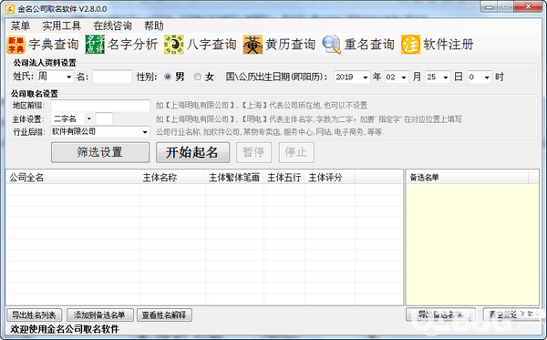Image resolution: width=547 pixels, height=340 pixels.
Task: Click the 字典查询 toolbar label
Action: click(x=54, y=45)
